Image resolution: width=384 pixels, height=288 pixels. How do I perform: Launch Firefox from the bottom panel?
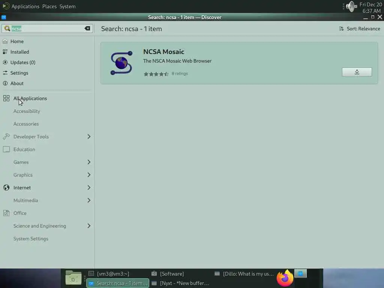click(x=285, y=278)
